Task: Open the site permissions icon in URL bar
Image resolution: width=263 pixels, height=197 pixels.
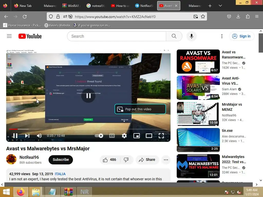Action: coord(65,16)
